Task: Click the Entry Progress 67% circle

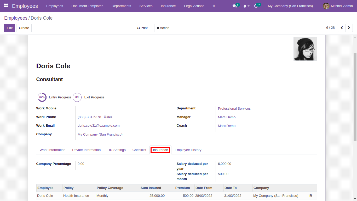Action: coord(42,97)
